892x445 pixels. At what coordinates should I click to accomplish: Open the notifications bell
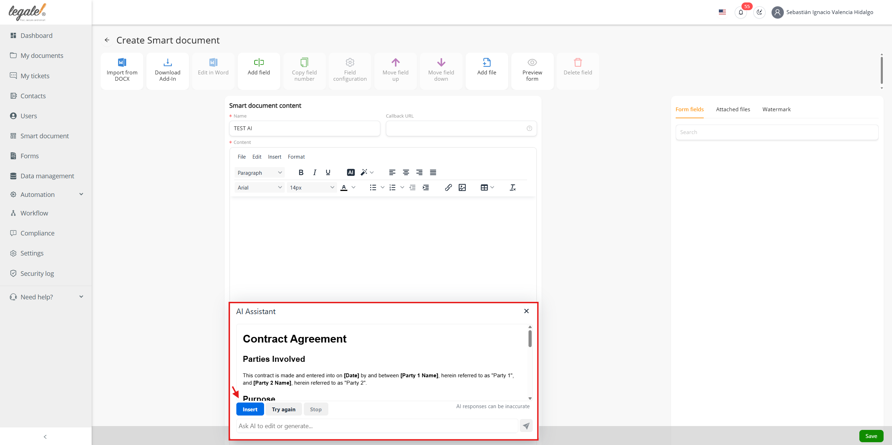click(x=741, y=12)
